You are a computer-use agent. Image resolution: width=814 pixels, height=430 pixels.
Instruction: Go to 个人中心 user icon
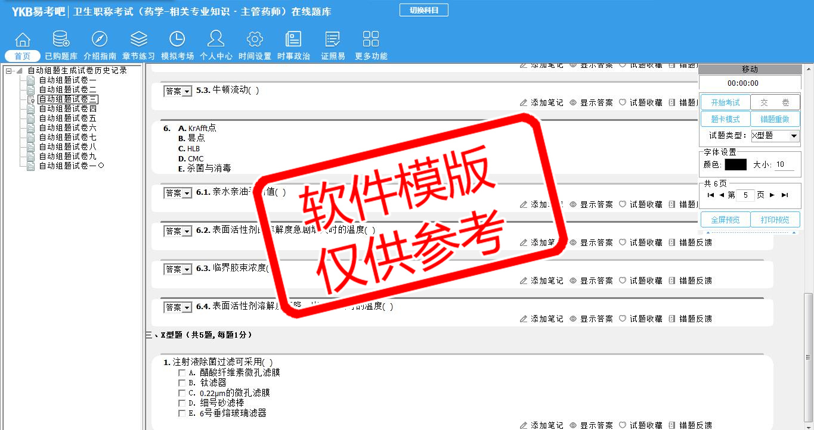[216, 40]
